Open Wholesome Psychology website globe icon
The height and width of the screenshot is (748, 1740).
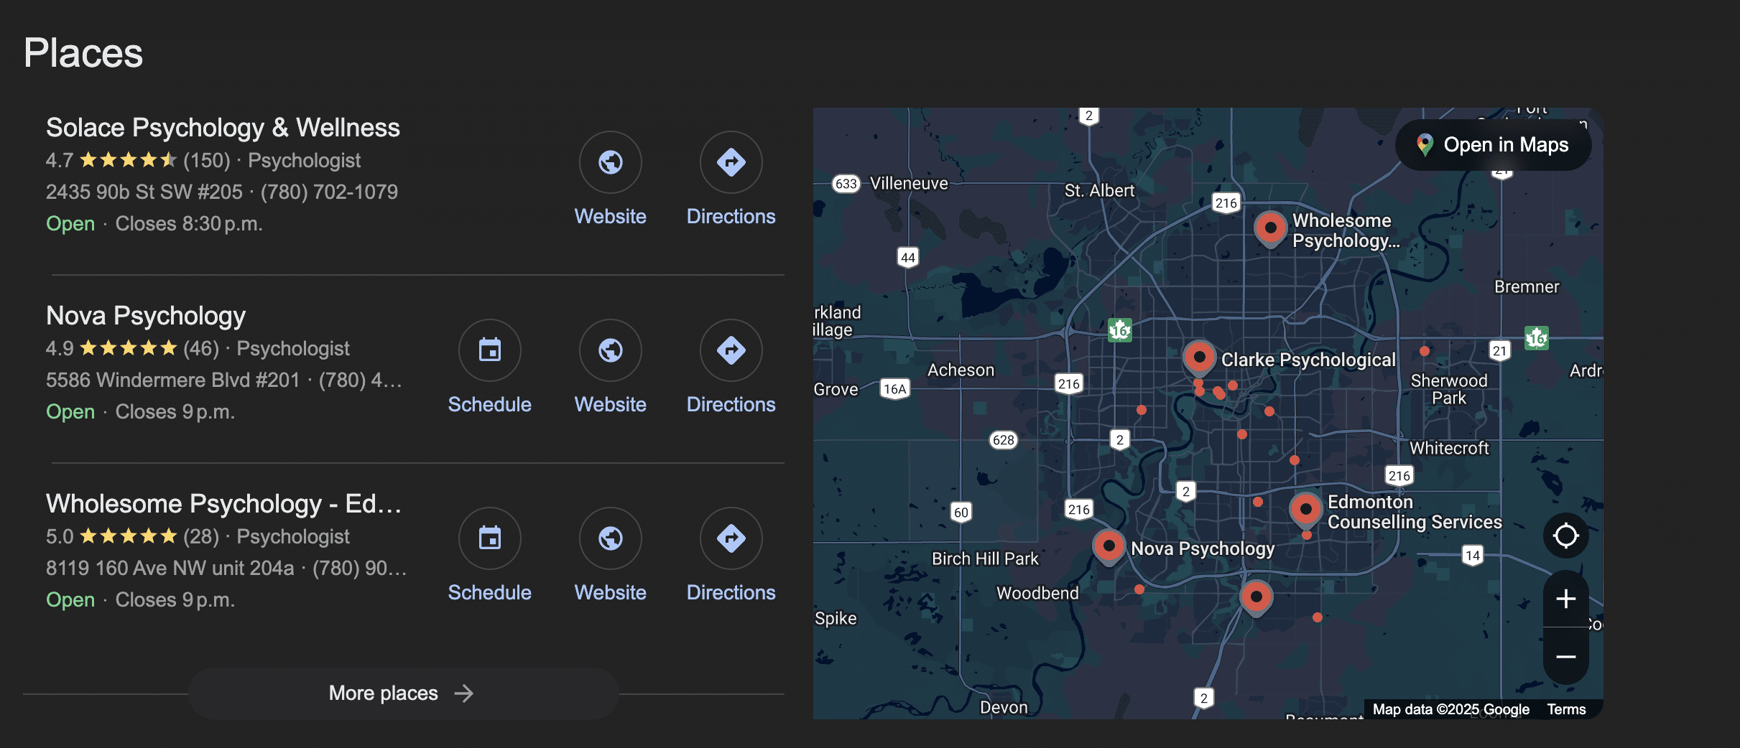[x=611, y=538]
